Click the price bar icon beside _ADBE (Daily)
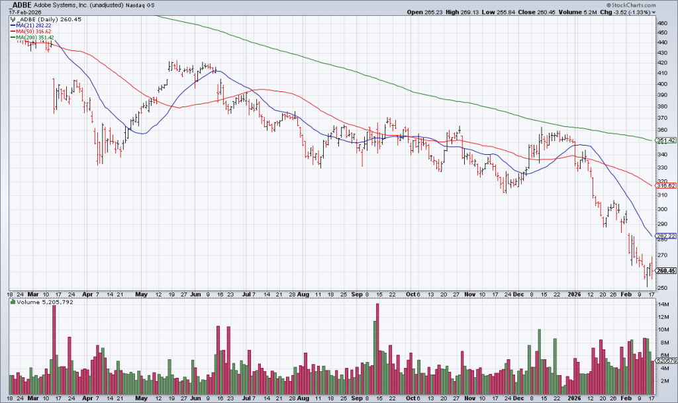The height and width of the screenshot is (403, 678). pyautogui.click(x=13, y=19)
